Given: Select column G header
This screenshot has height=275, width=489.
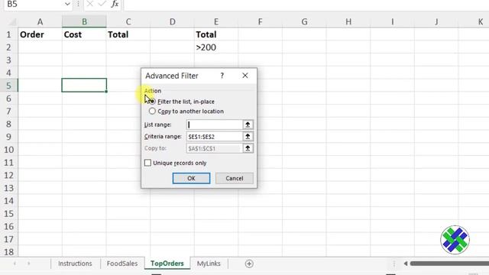Looking at the screenshot, I should (x=304, y=22).
